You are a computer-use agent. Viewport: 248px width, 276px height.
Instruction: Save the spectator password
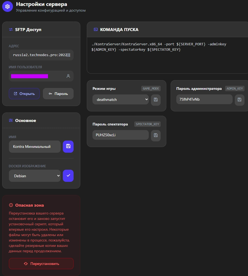tap(156, 135)
